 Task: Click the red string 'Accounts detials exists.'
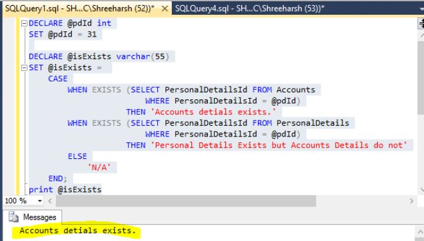(x=213, y=112)
